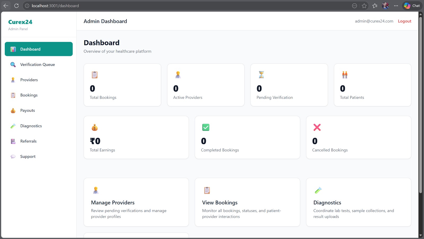This screenshot has width=424, height=239.
Task: Click the Referrals sidebar icon
Action: (13, 141)
